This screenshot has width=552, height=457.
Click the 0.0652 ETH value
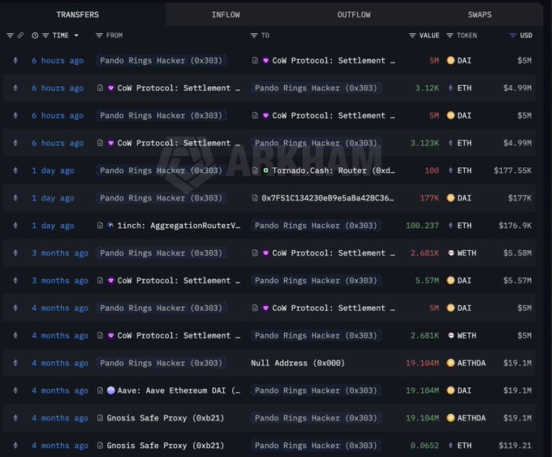click(425, 446)
